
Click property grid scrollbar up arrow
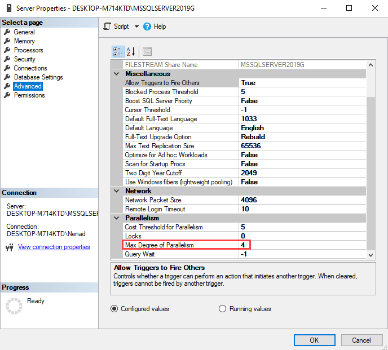pyautogui.click(x=371, y=65)
